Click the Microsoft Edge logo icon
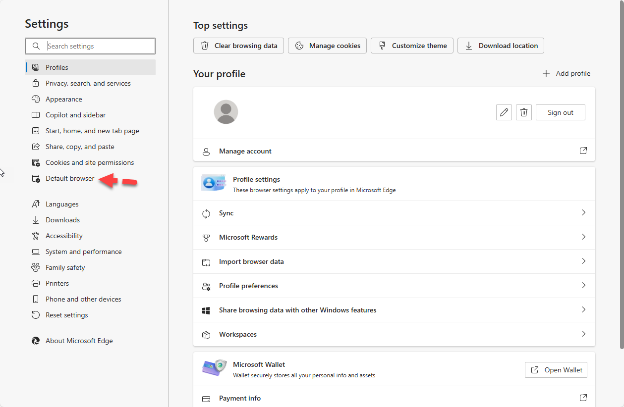Viewport: 624px width, 407px height. (x=36, y=341)
